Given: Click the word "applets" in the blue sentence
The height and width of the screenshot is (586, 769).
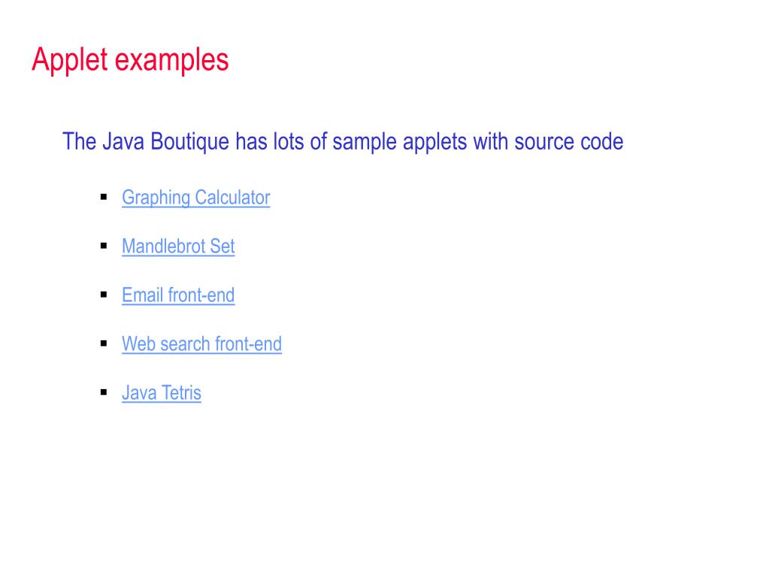Looking at the screenshot, I should tap(435, 142).
